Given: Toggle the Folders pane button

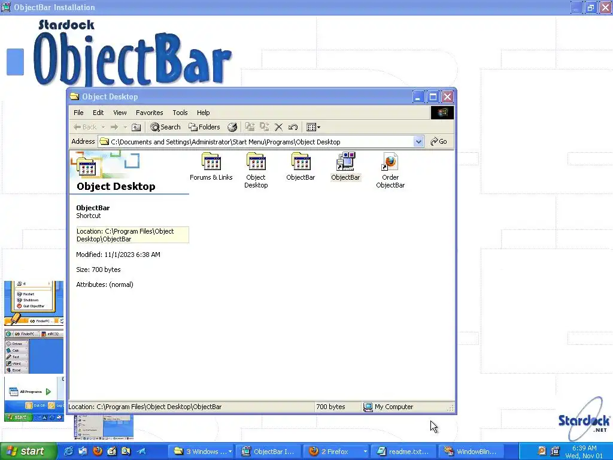Looking at the screenshot, I should pos(204,127).
